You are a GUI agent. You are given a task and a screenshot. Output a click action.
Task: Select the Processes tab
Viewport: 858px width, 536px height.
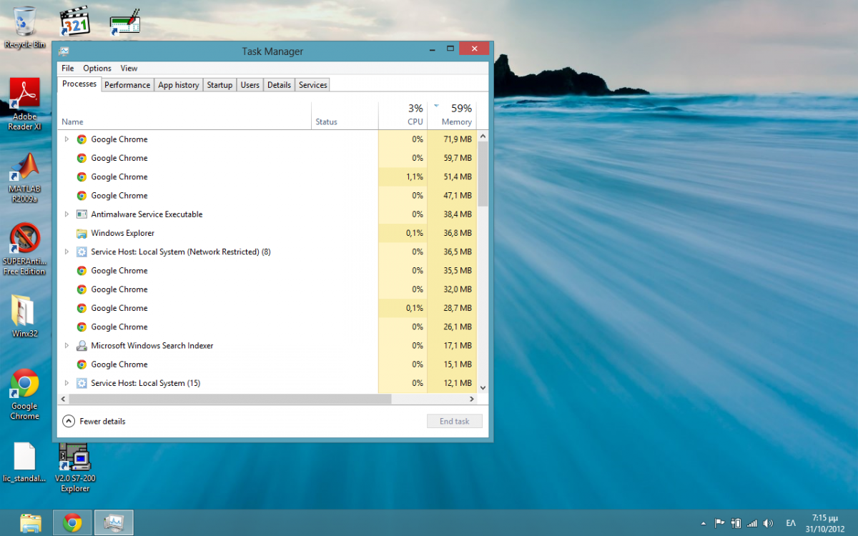pyautogui.click(x=79, y=84)
